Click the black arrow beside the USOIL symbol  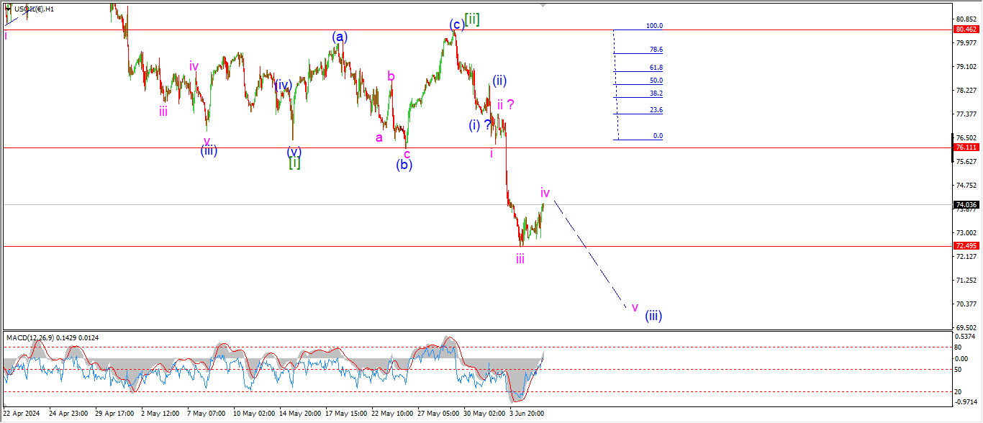[8, 9]
